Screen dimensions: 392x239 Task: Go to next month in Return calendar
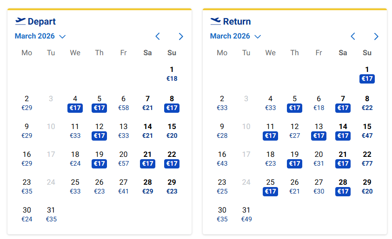pyautogui.click(x=376, y=36)
